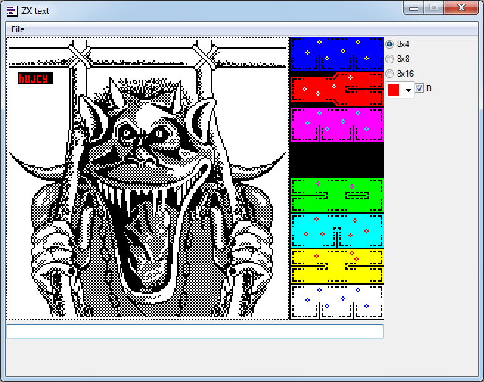Click the black tile panel

click(336, 160)
